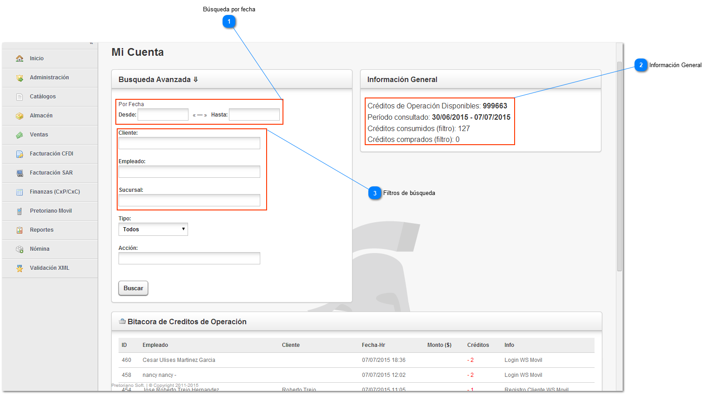The image size is (709, 395).
Task: Click the 07/07/2015 12:02 date cell
Action: click(x=384, y=375)
